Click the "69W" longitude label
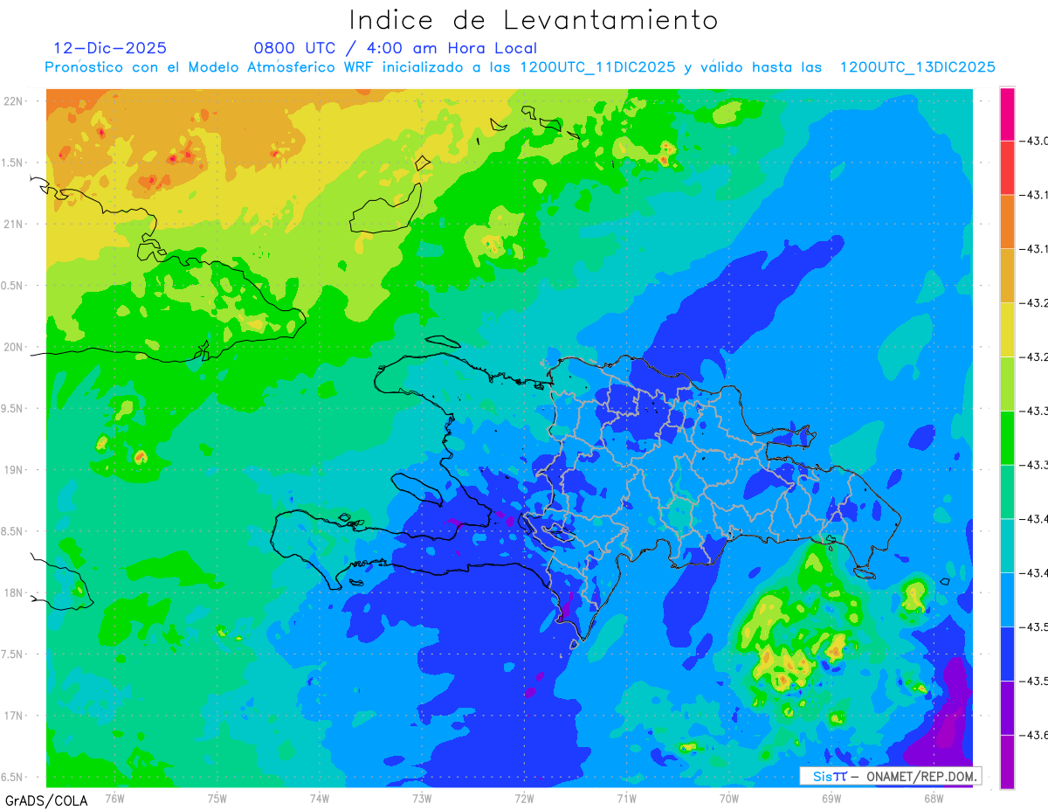Viewport: 1048px width, 810px height. coord(831,797)
